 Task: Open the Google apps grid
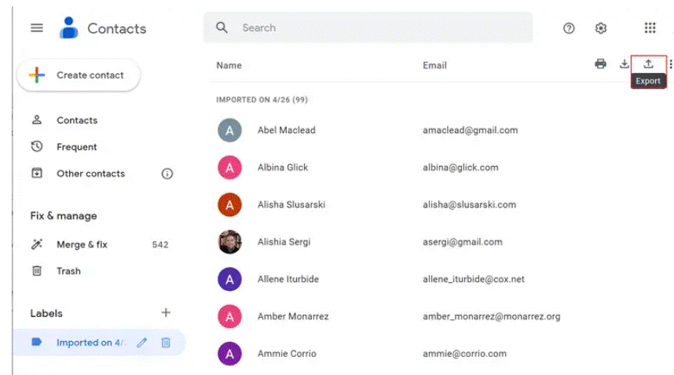pos(650,28)
